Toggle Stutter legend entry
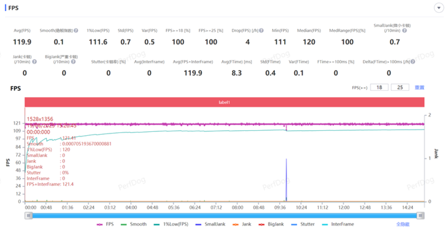445x227 pixels. point(303,224)
